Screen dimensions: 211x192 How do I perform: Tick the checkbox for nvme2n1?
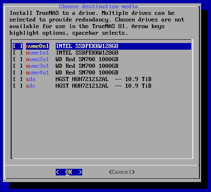(x=18, y=60)
